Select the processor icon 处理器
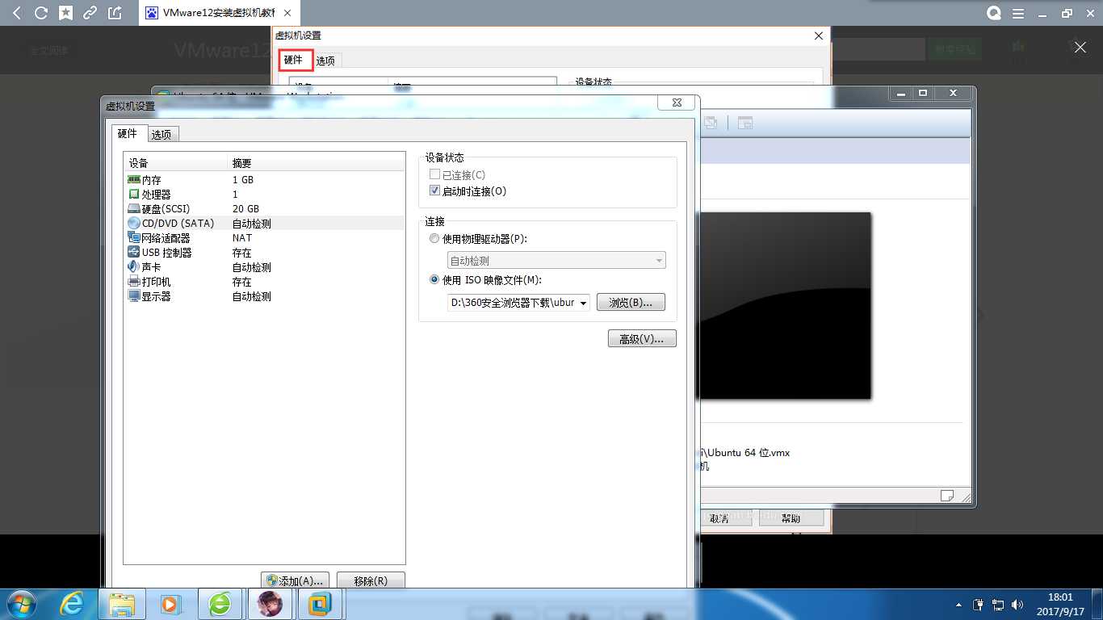1103x620 pixels. 134,195
